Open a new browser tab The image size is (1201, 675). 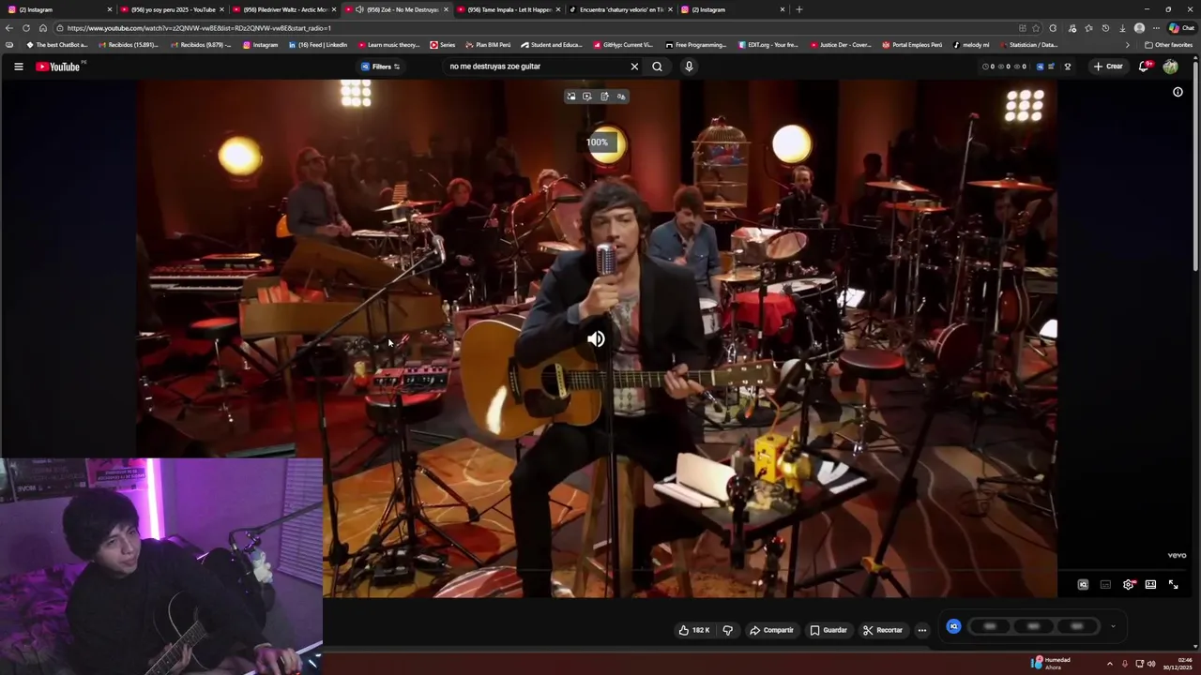tap(799, 9)
